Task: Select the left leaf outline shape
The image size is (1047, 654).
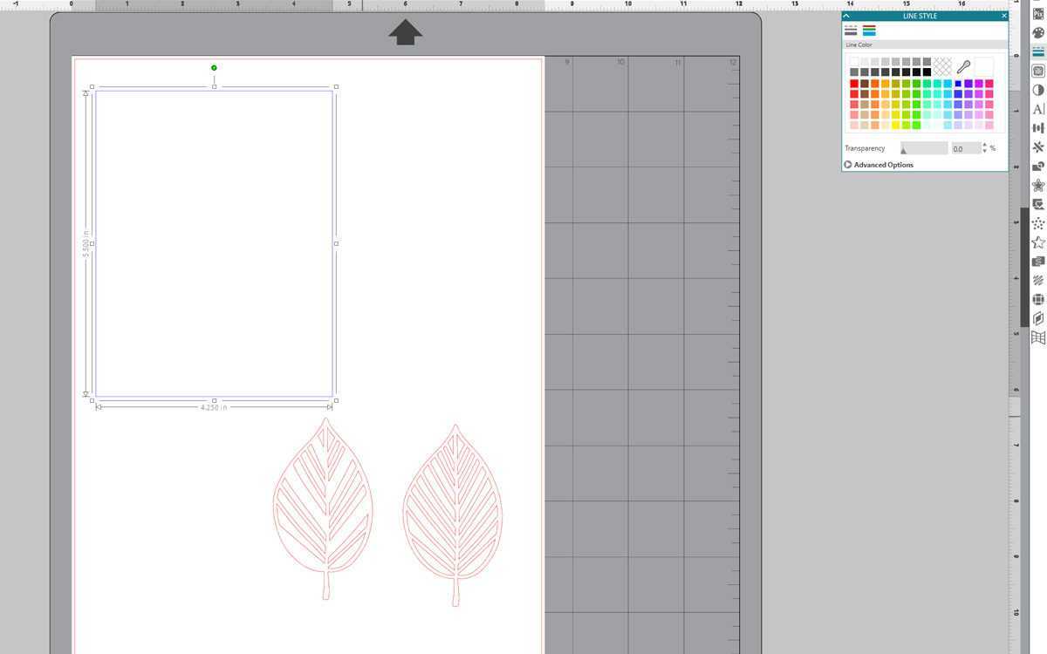Action: point(325,508)
